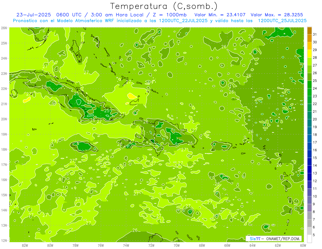322x249 pixels.
Task: Click the '80W' longitude axis label
Action: coord(50,245)
